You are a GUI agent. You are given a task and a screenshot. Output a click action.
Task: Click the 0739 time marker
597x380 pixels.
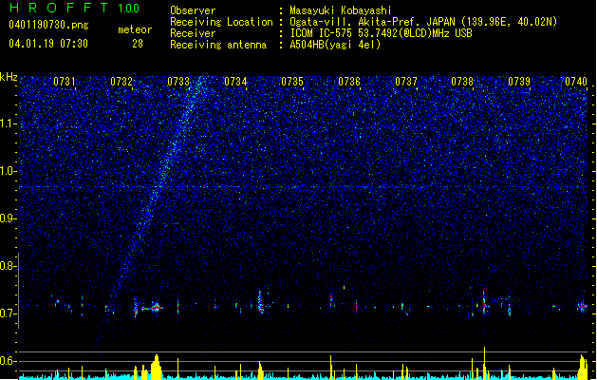[x=519, y=82]
